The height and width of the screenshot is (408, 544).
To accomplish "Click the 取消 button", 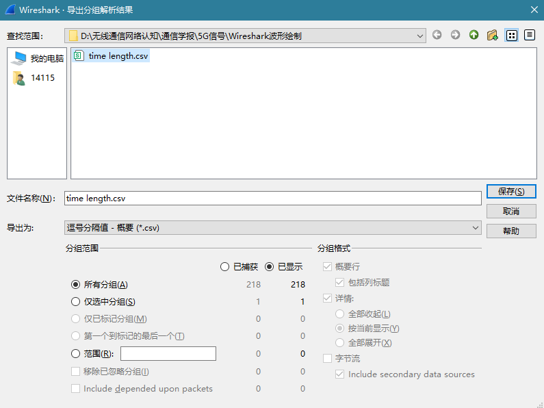I will point(511,212).
